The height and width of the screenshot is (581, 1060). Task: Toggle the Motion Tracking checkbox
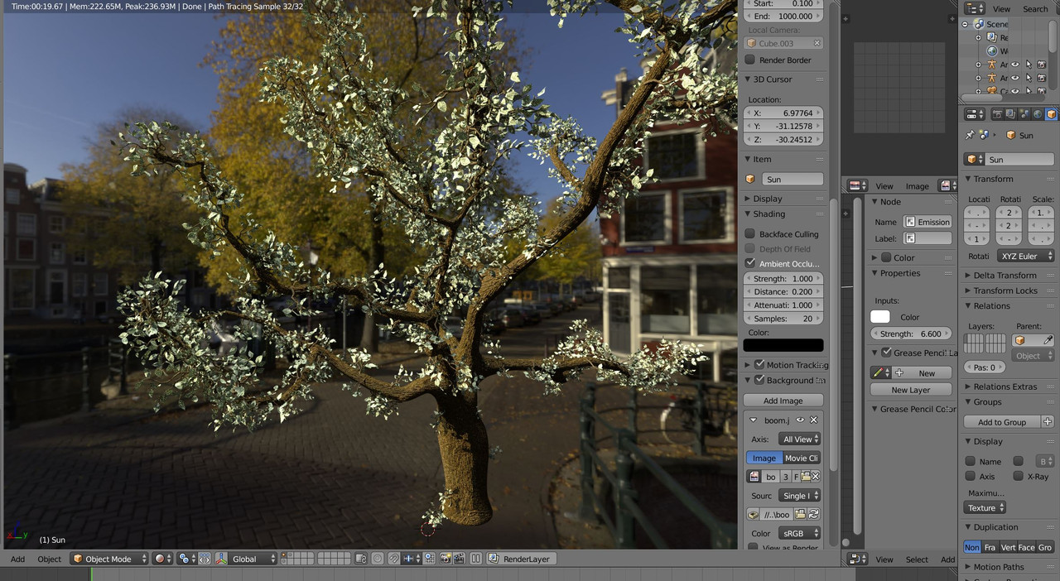coord(759,365)
